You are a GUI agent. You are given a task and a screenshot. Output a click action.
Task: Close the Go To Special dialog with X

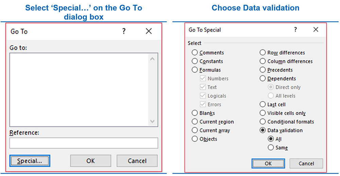point(316,30)
